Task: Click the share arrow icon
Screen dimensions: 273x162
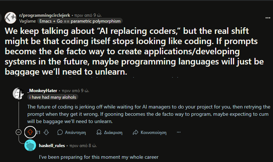Action: point(135,133)
